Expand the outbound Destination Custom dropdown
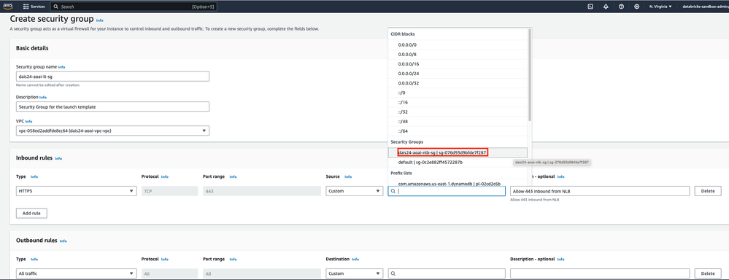Viewport: 729px width, 280px height. (354, 273)
